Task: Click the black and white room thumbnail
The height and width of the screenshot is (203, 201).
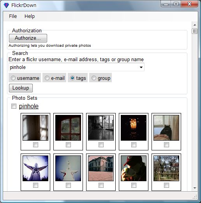Action: click(101, 128)
